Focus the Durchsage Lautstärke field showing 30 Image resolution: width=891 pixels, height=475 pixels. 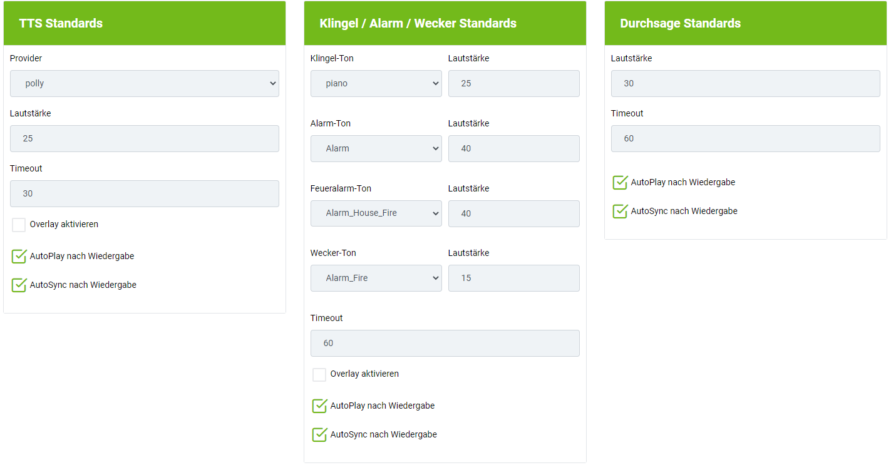pos(745,83)
